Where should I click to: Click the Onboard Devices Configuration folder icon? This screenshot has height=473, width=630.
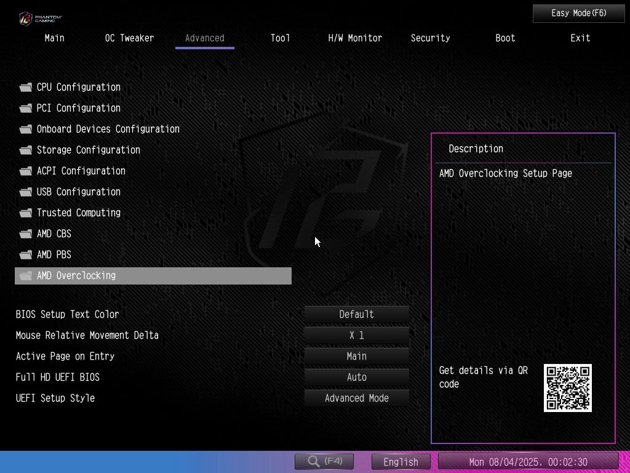(x=26, y=129)
